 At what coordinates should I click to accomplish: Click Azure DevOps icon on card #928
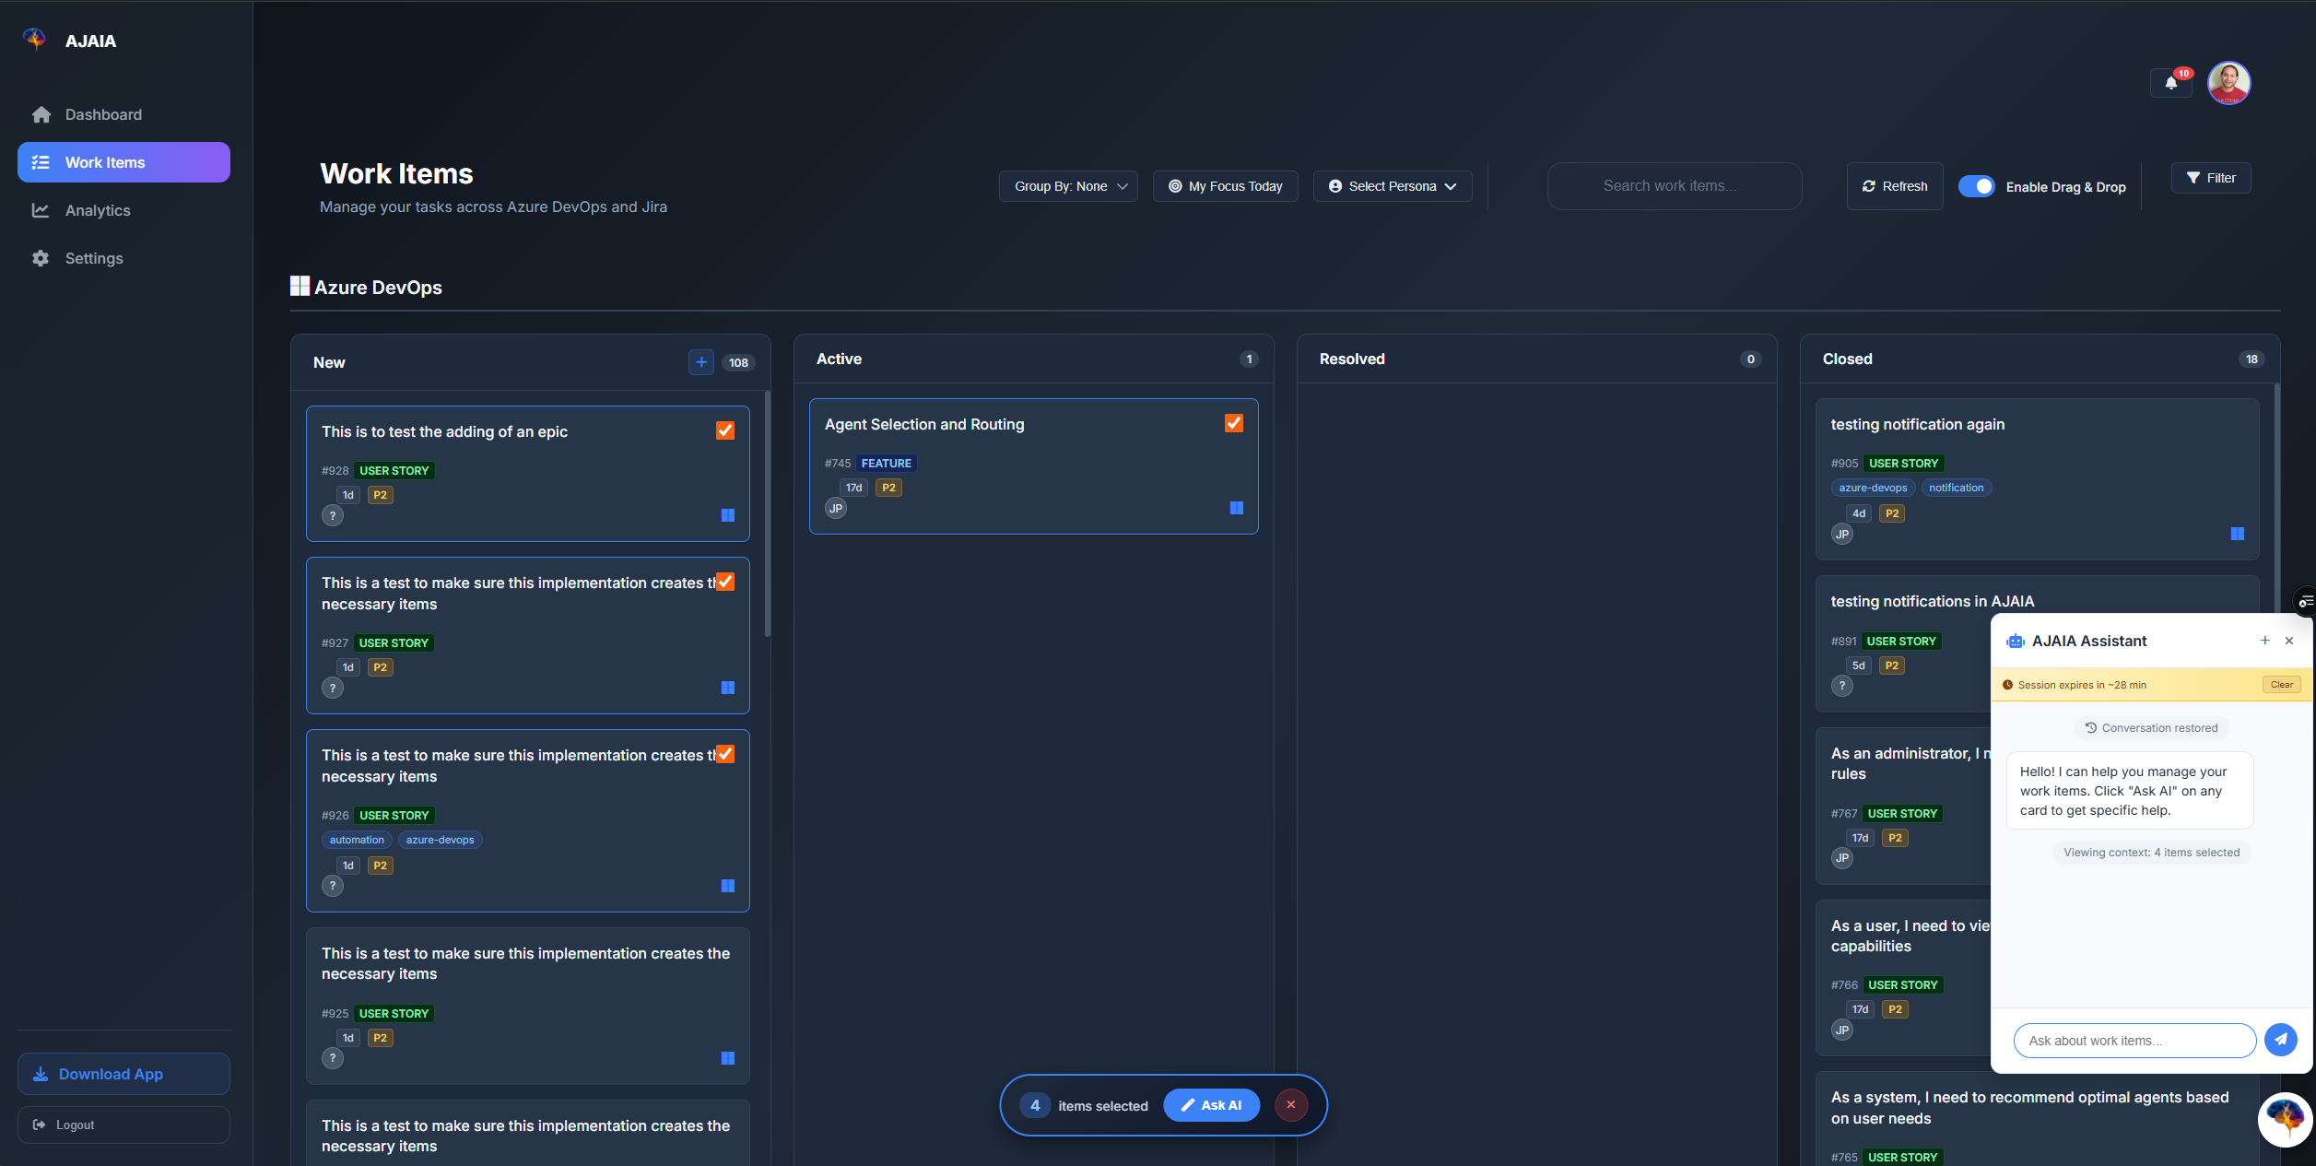click(727, 515)
